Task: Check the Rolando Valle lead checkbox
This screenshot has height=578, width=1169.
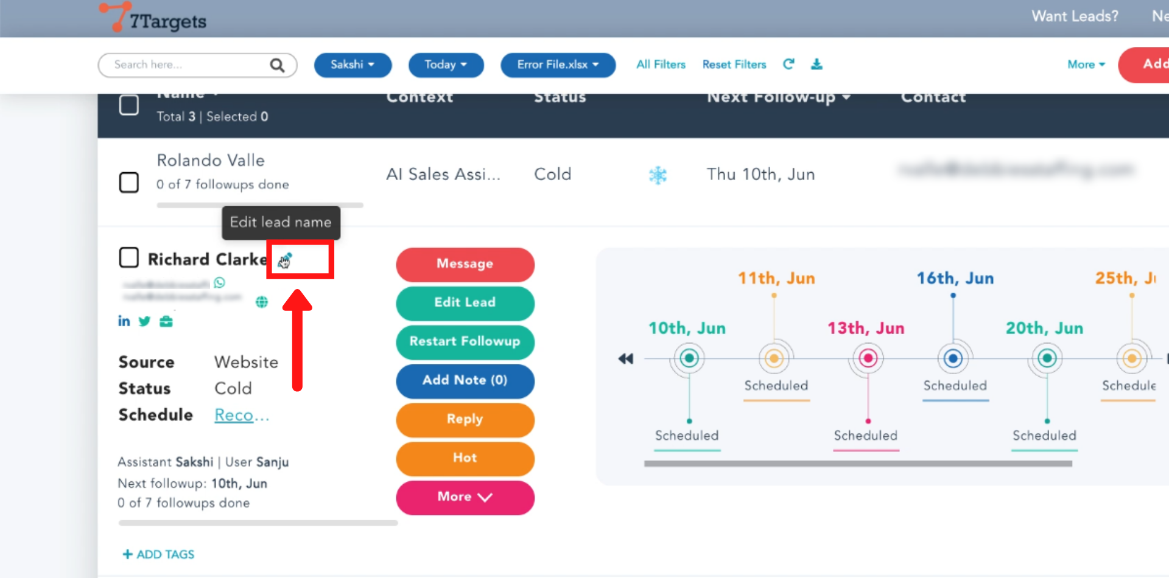Action: click(x=128, y=183)
